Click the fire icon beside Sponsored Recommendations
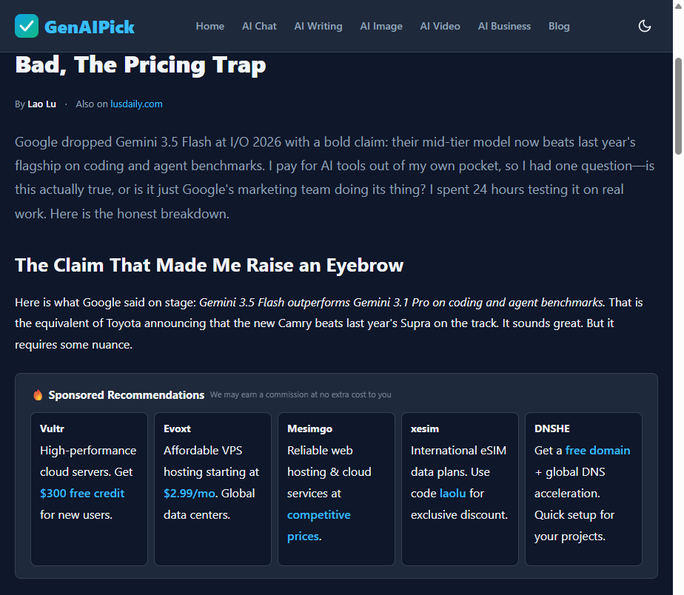This screenshot has height=595, width=684. (38, 394)
